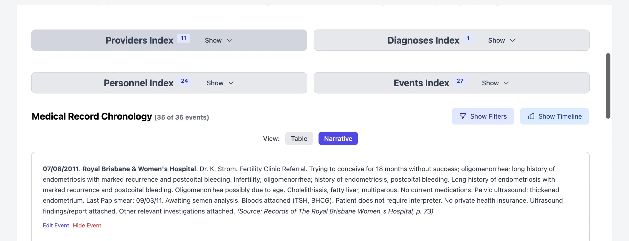
Task: Expand Personnel Index via its chevron
Action: pyautogui.click(x=231, y=83)
